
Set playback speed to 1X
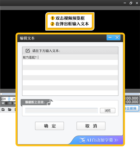(9, 99)
